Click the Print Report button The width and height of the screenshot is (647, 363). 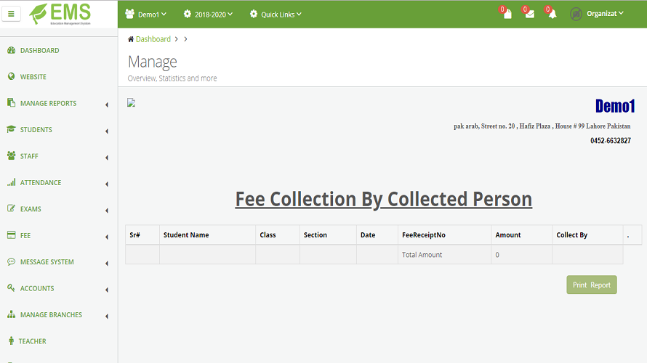pos(591,285)
